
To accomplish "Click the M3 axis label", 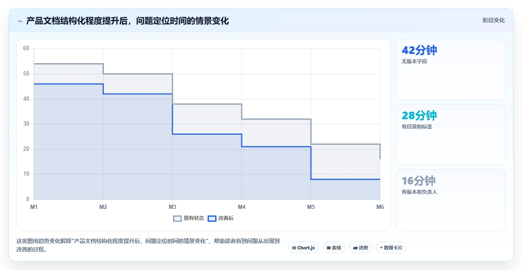I will tap(172, 207).
